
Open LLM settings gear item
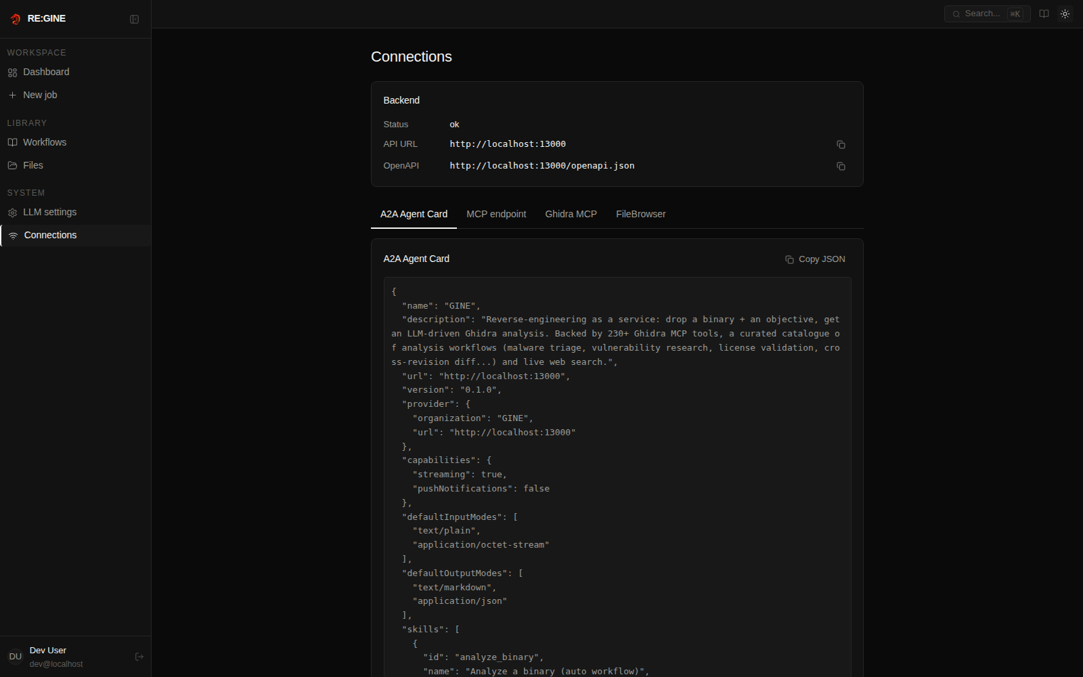pyautogui.click(x=75, y=212)
